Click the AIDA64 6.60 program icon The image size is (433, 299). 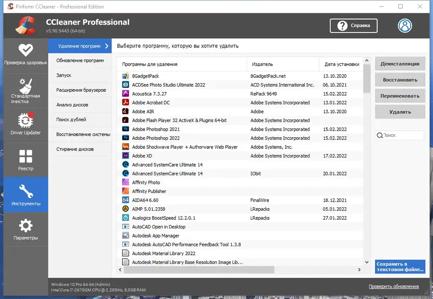[x=125, y=200]
